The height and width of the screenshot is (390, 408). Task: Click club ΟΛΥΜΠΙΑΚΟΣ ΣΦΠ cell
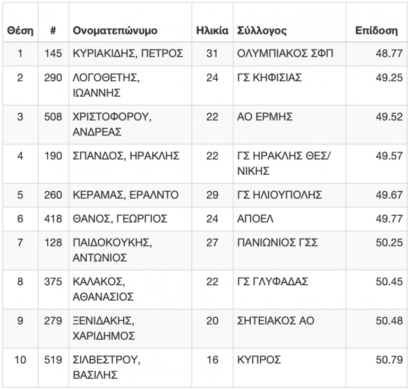285,54
